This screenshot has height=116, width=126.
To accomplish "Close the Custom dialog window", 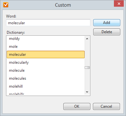I will click(x=119, y=4).
